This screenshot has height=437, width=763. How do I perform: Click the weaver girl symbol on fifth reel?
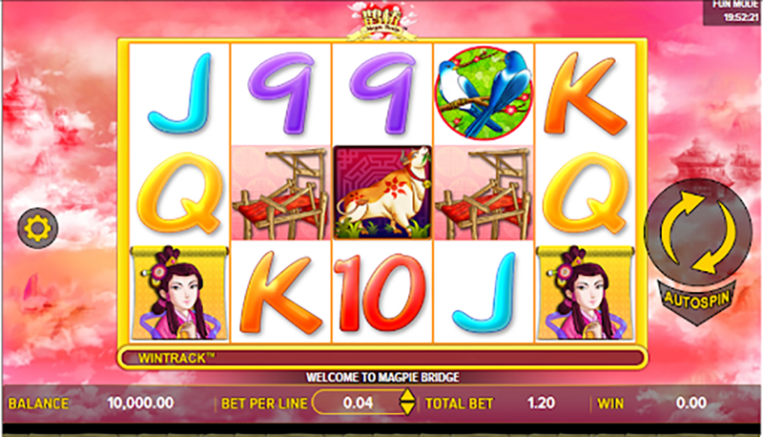click(586, 293)
